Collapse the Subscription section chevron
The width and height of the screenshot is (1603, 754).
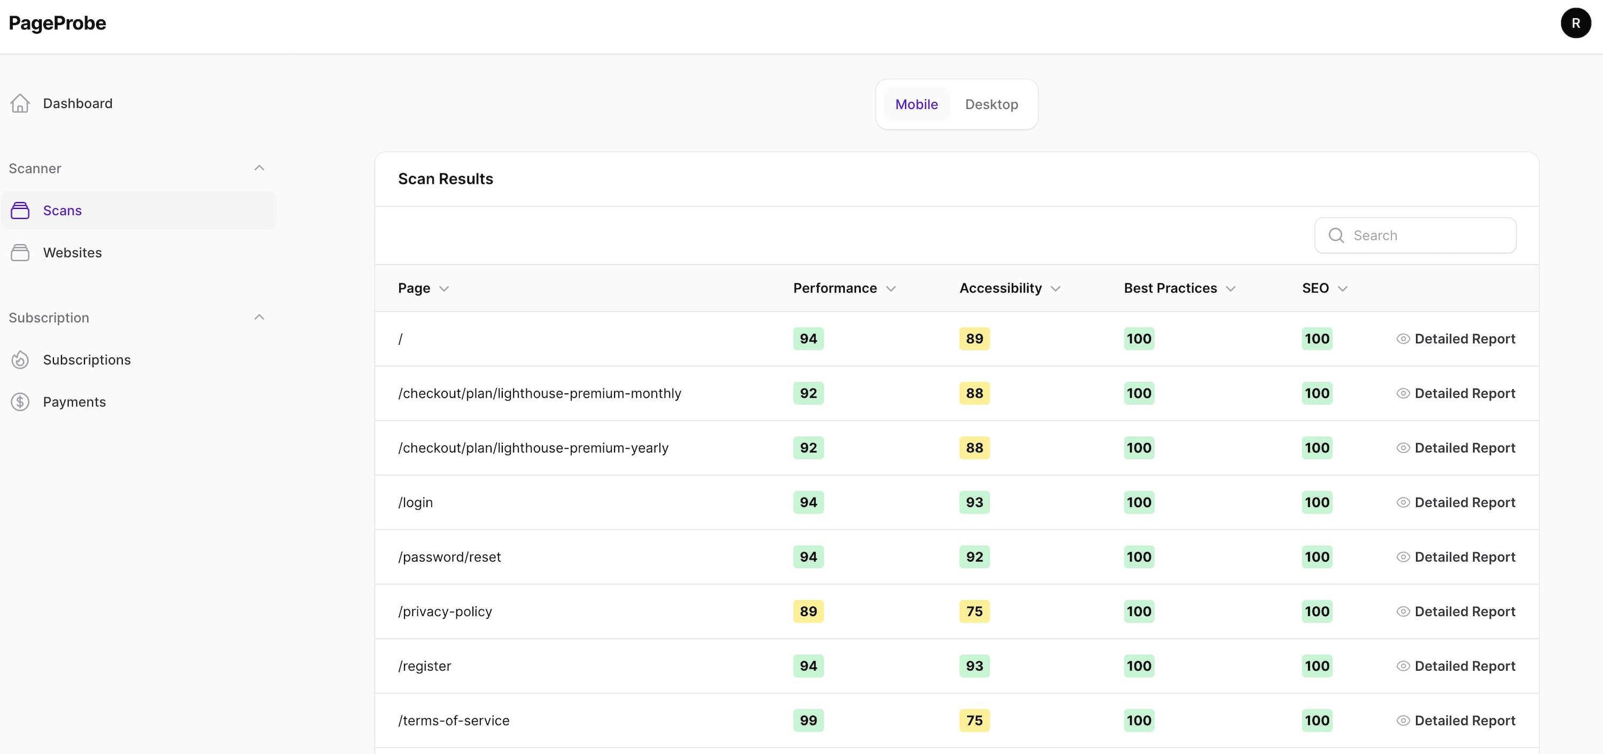(x=259, y=317)
